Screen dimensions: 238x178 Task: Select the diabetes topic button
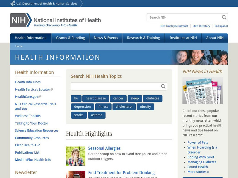(x=153, y=98)
